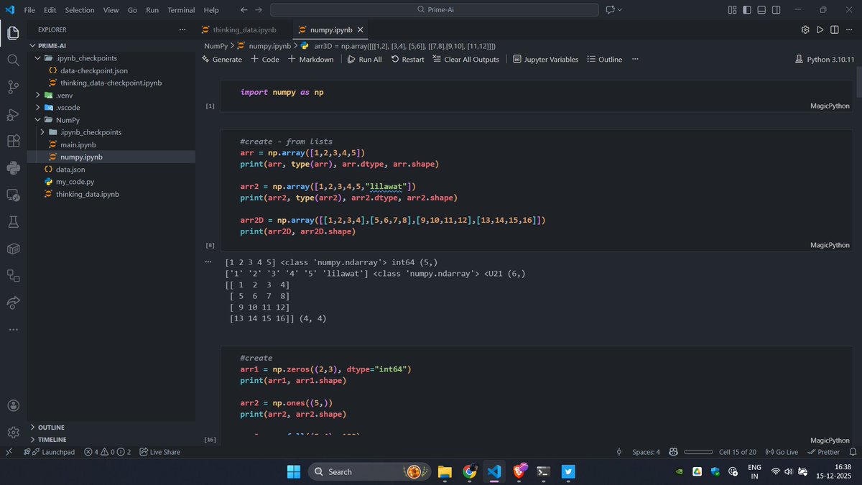Open the Explorer view in the activity bar
The width and height of the screenshot is (862, 485).
[x=13, y=33]
